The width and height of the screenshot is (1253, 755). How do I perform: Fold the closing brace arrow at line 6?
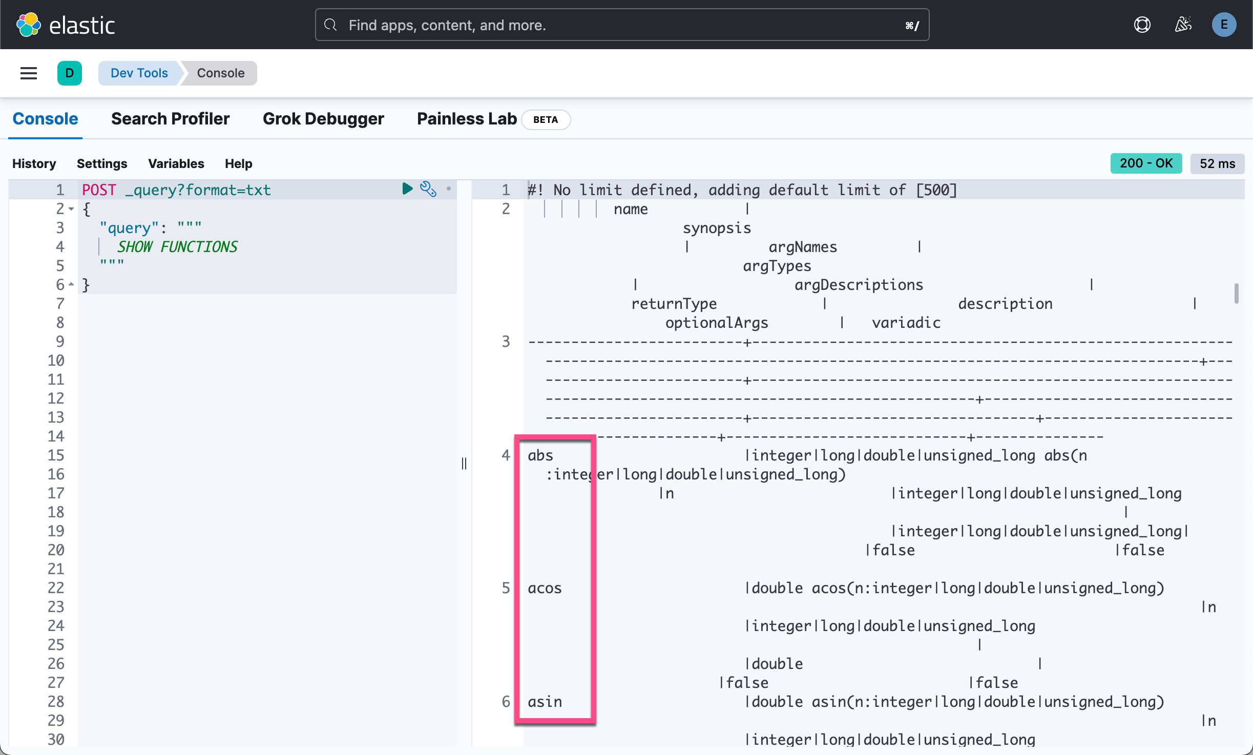click(x=71, y=285)
